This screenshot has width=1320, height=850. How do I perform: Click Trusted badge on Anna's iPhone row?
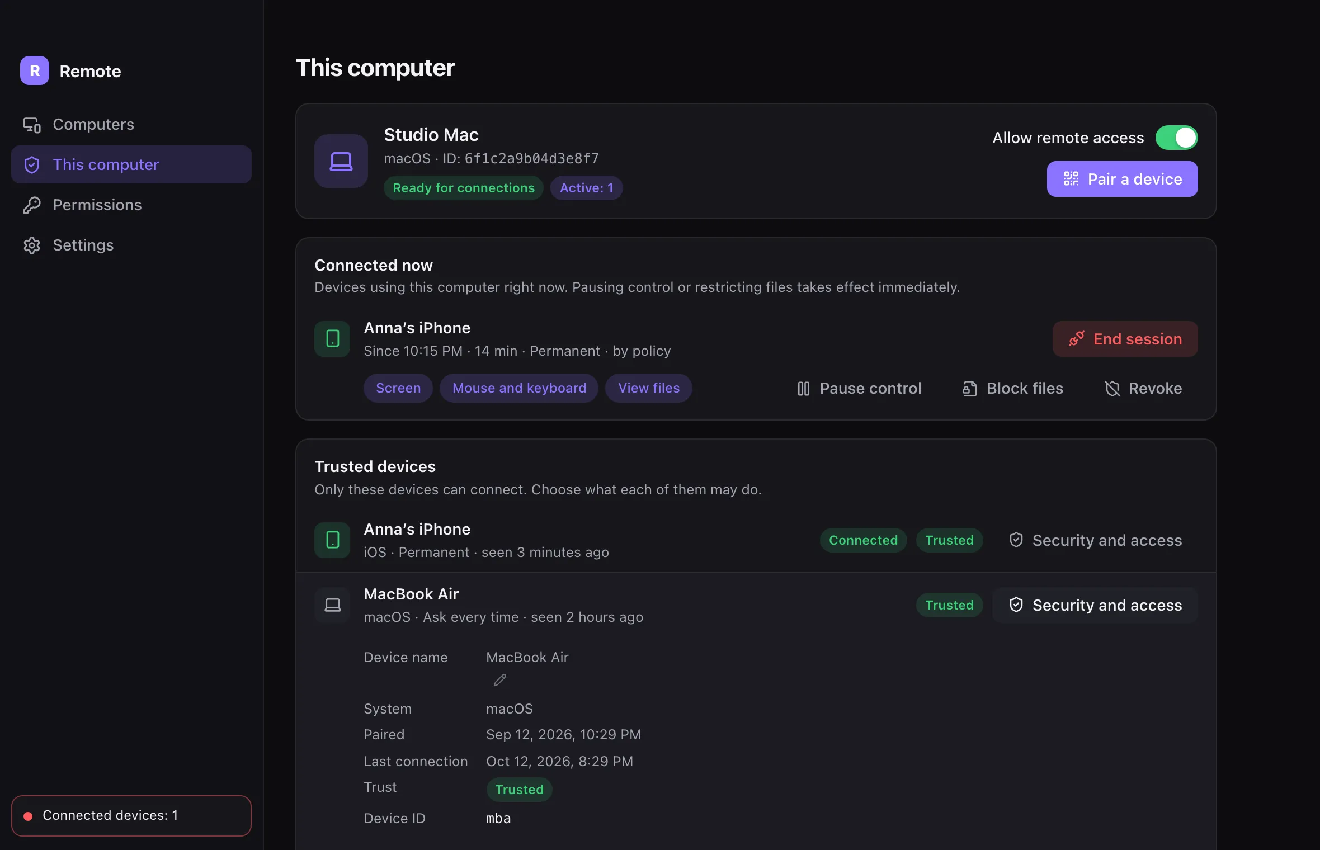point(949,540)
